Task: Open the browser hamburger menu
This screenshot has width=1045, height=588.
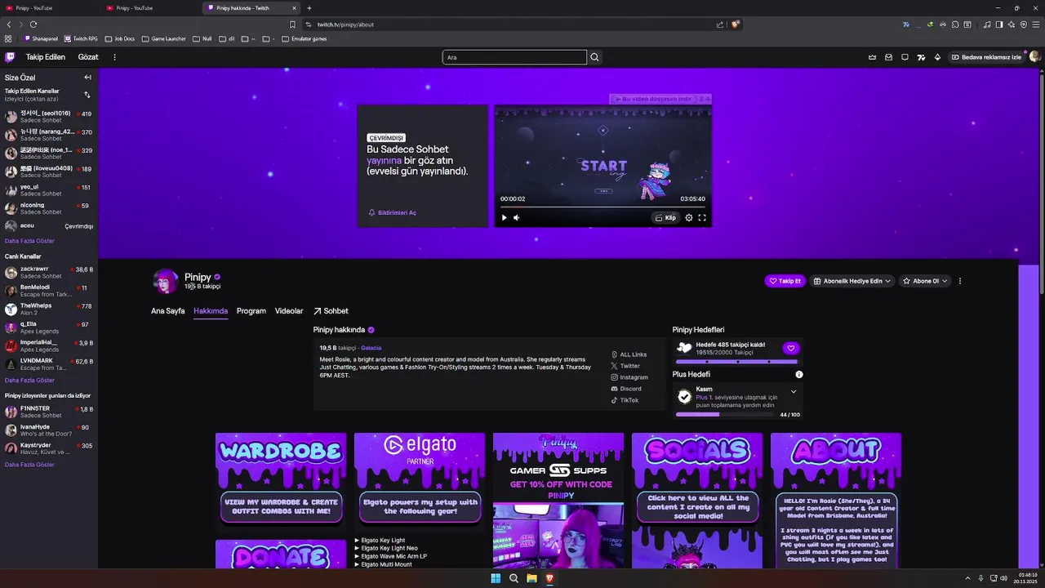Action: point(1035,24)
